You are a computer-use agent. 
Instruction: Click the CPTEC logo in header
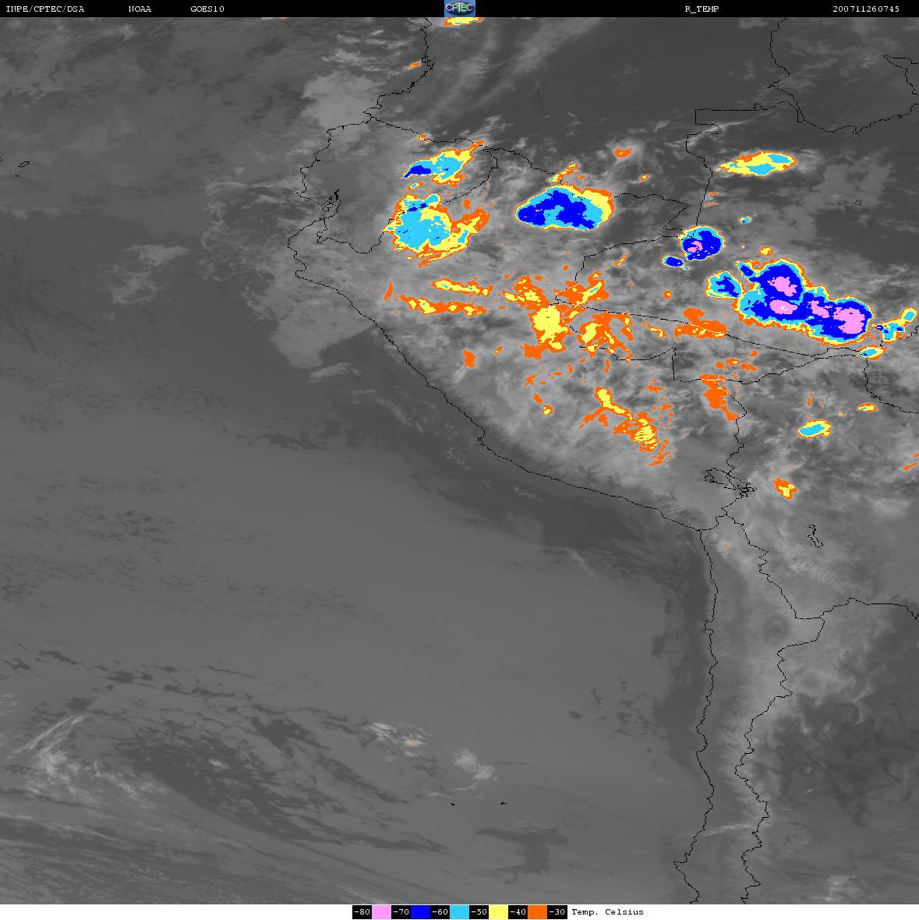(460, 9)
